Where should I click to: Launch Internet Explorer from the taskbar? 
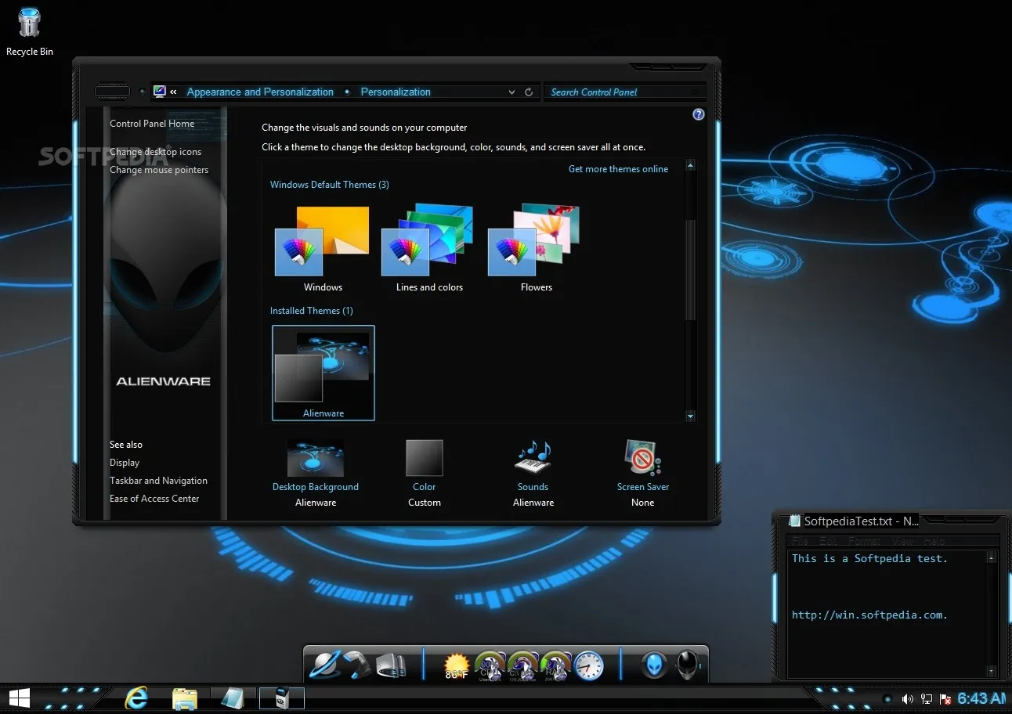pos(139,698)
